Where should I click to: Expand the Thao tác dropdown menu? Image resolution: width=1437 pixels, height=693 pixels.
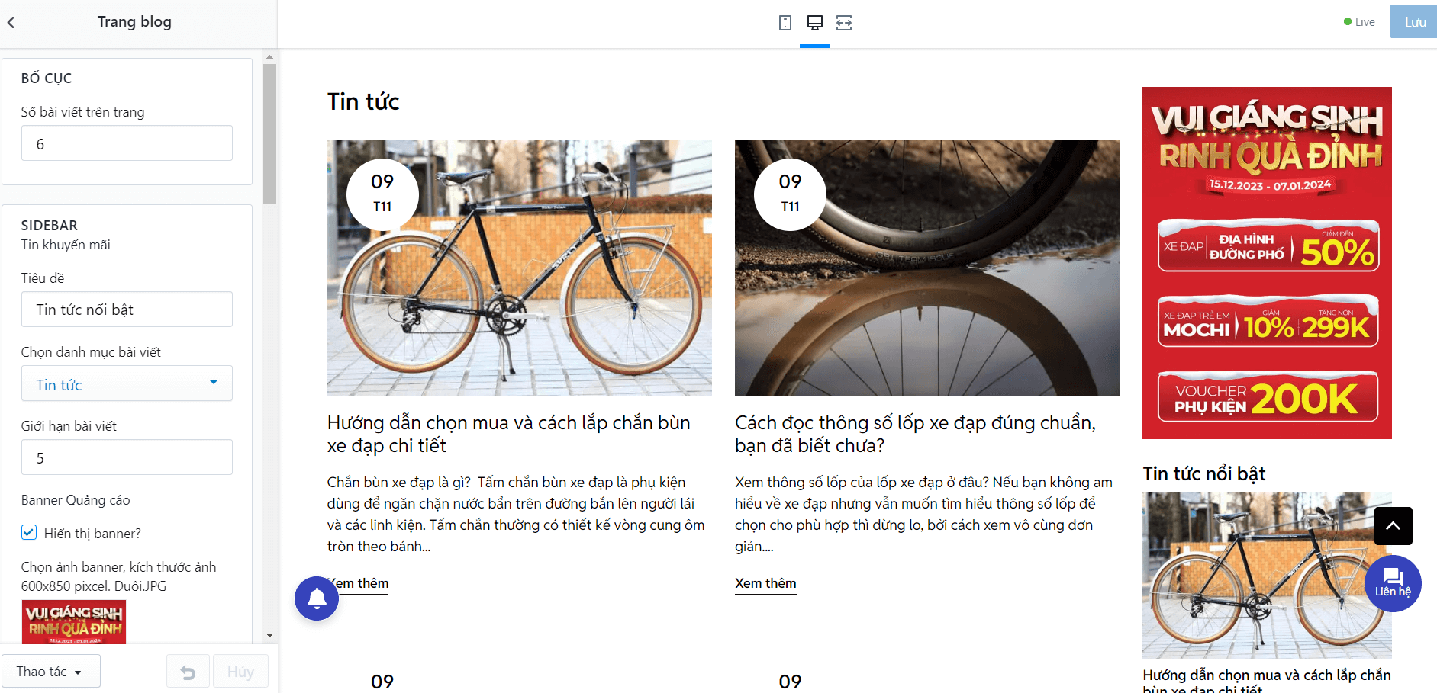pyautogui.click(x=50, y=671)
